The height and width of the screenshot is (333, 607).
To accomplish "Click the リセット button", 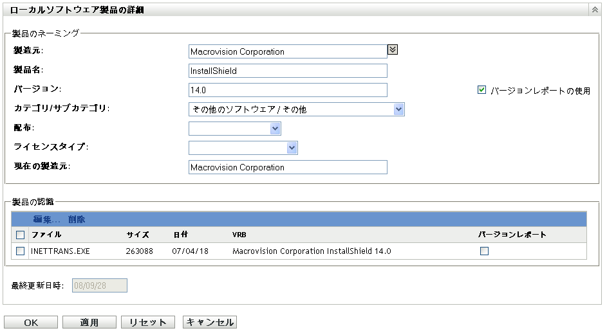I will 148,323.
